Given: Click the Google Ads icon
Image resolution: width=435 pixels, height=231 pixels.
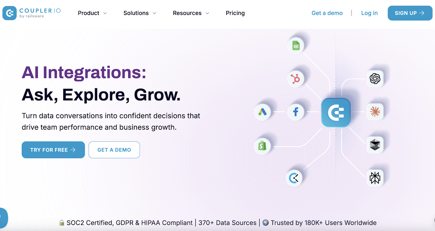Looking at the screenshot, I should coord(262,112).
